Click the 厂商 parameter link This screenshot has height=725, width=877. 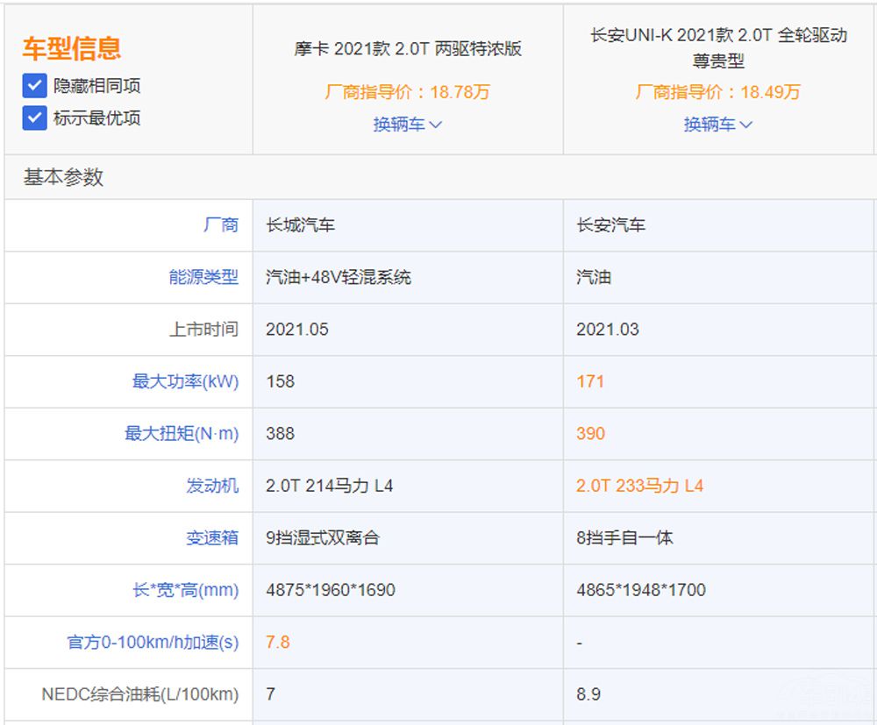coord(220,225)
